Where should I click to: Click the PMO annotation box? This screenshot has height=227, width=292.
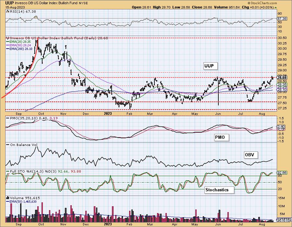pyautogui.click(x=221, y=137)
